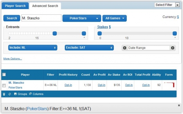Click the Date Range next arrow
The image size is (183, 114).
tap(173, 48)
